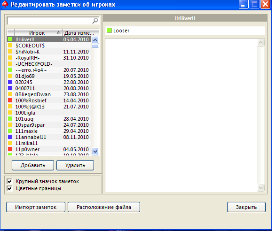
Task: Select player -UCHECKFOLD-
Action: (49, 64)
